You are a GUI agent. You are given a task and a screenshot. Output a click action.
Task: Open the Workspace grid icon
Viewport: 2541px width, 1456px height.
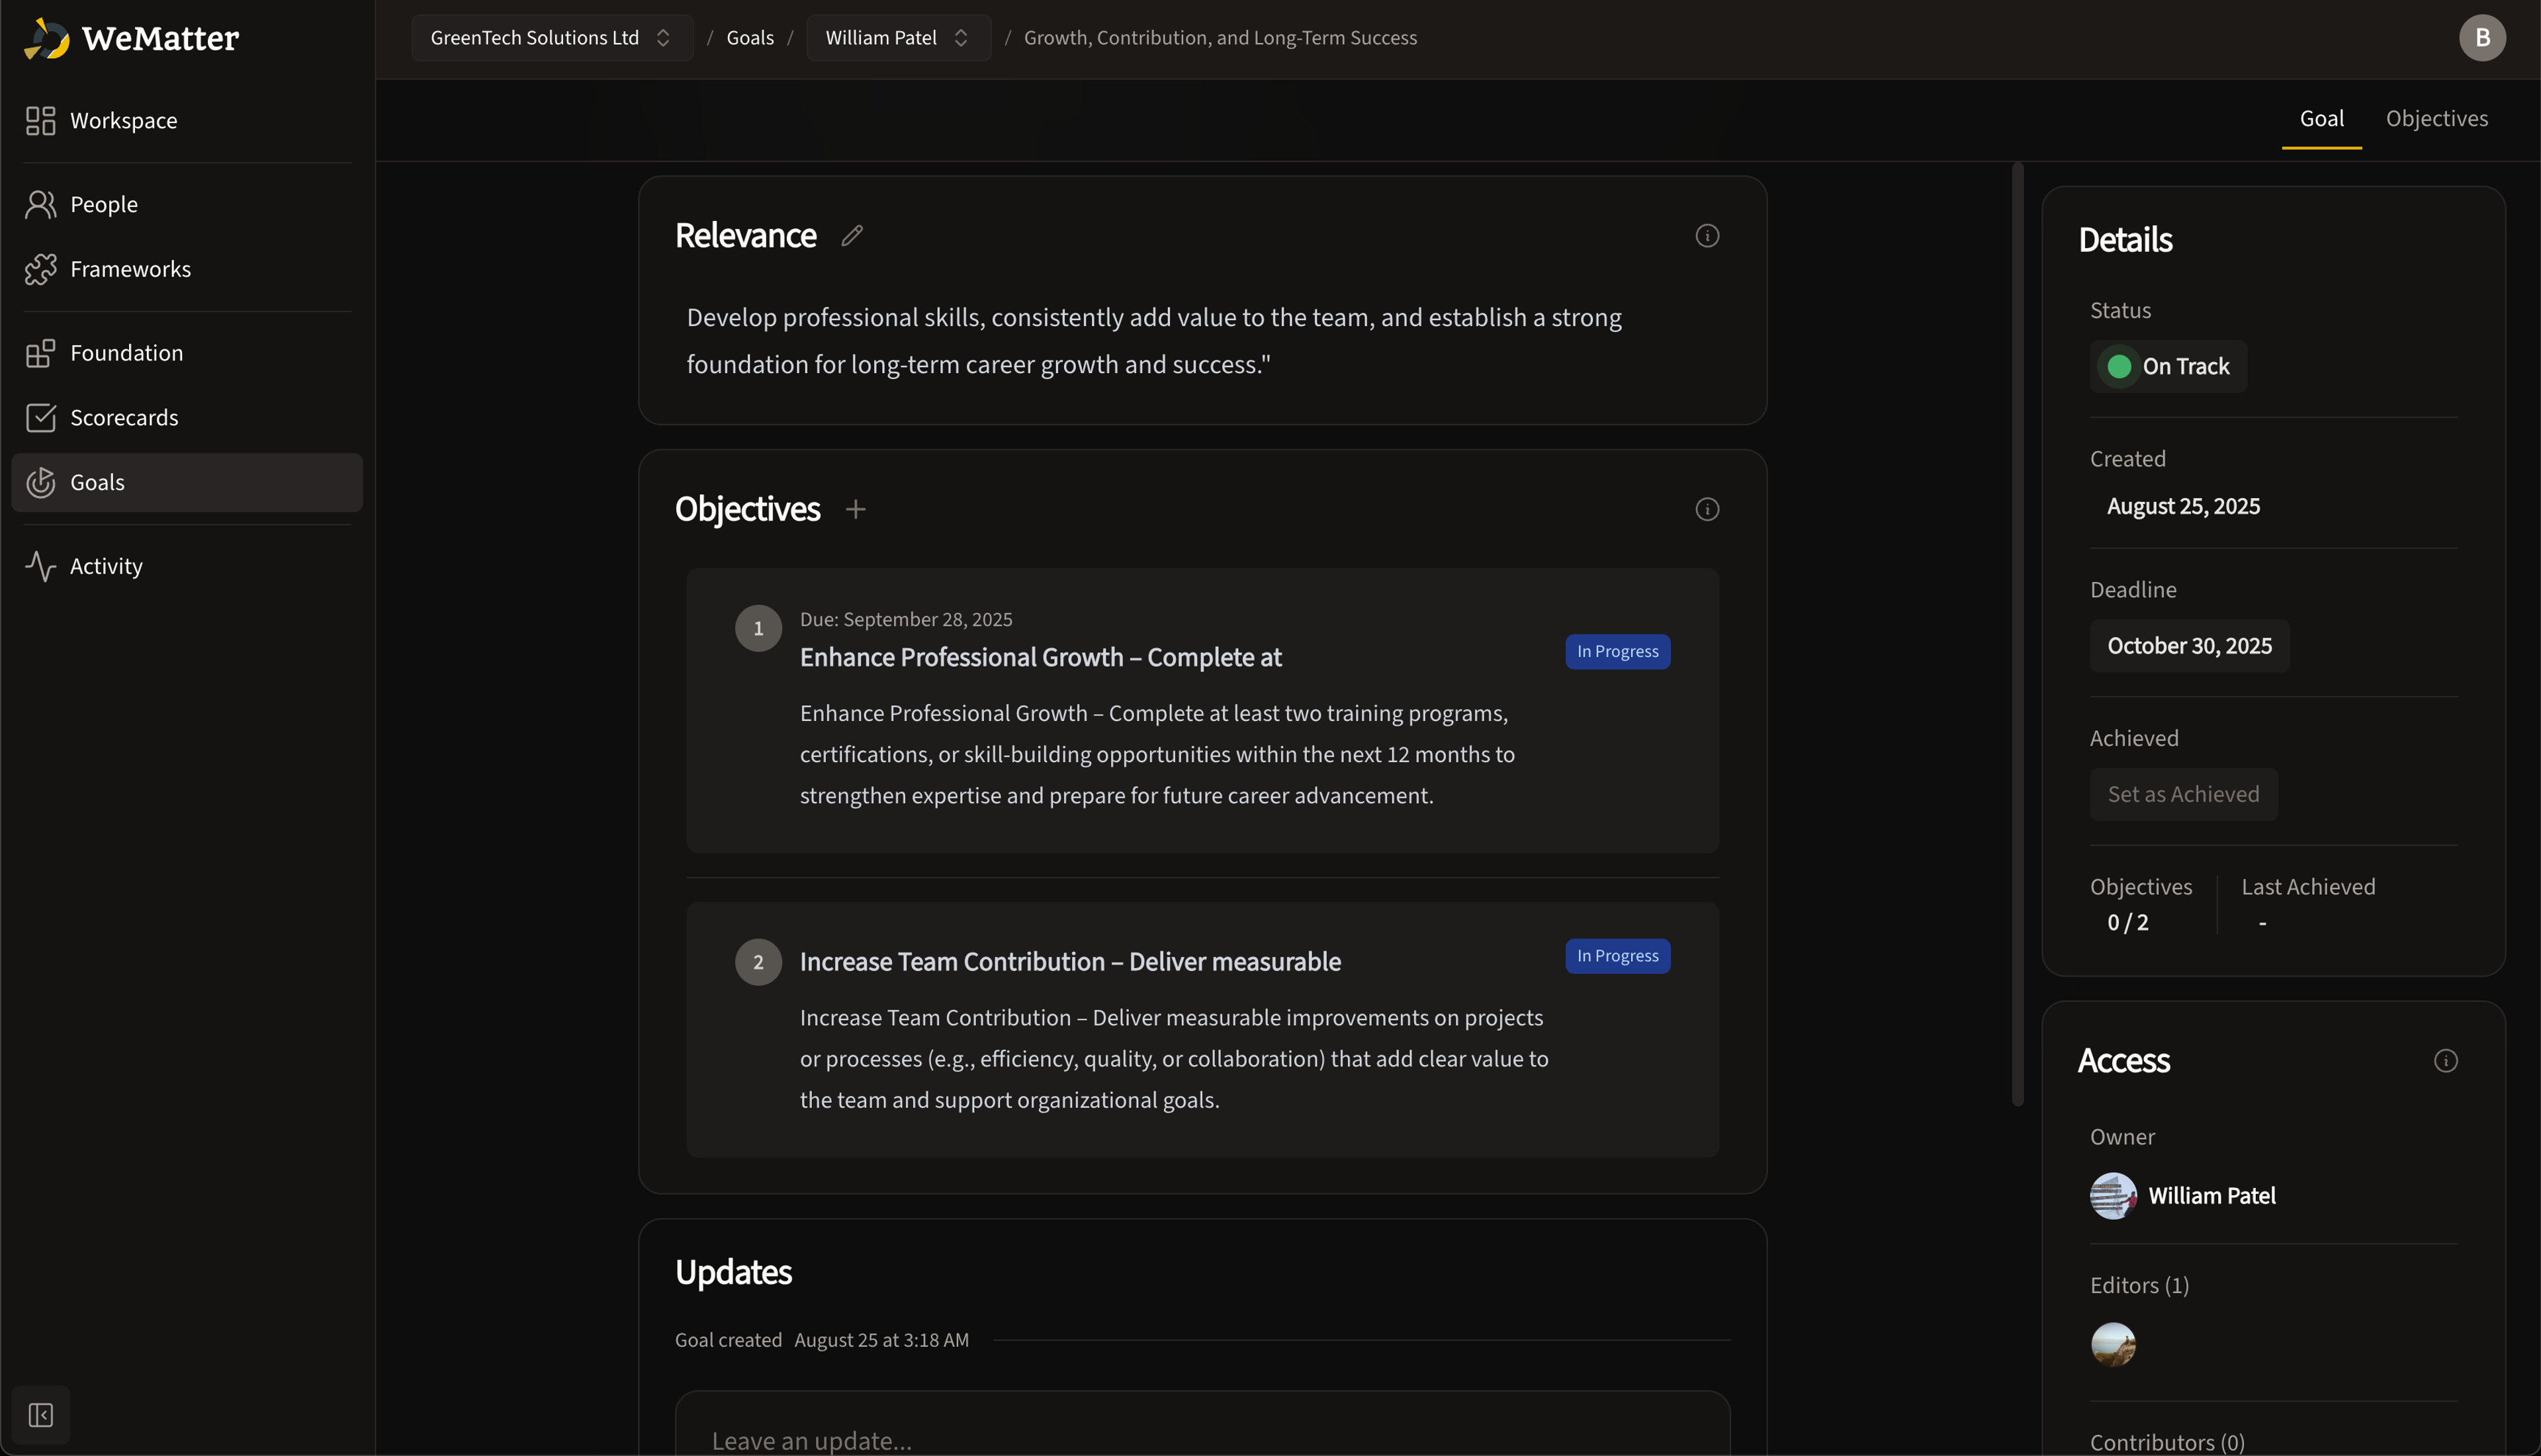[40, 121]
